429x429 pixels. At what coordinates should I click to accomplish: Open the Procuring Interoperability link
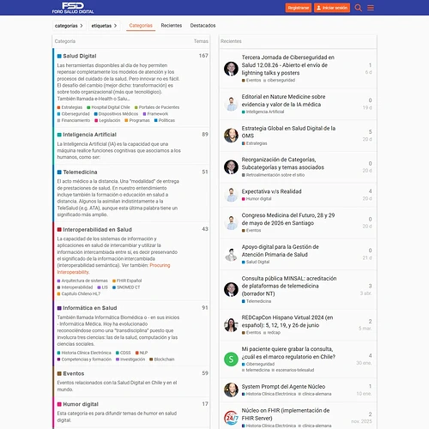point(113,269)
